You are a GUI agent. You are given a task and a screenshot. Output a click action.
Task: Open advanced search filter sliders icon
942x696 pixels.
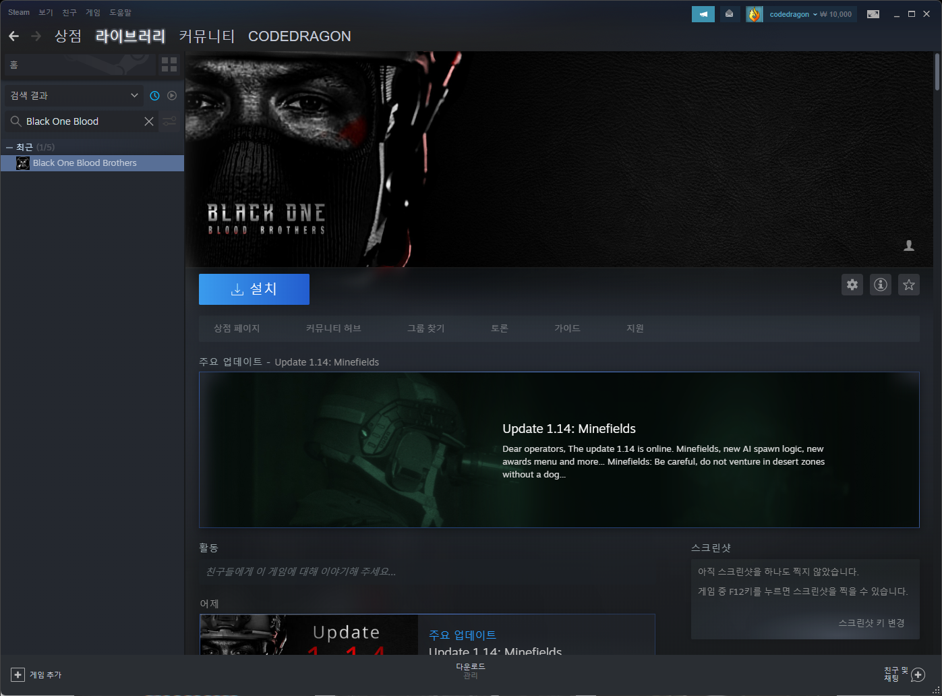[x=169, y=121]
